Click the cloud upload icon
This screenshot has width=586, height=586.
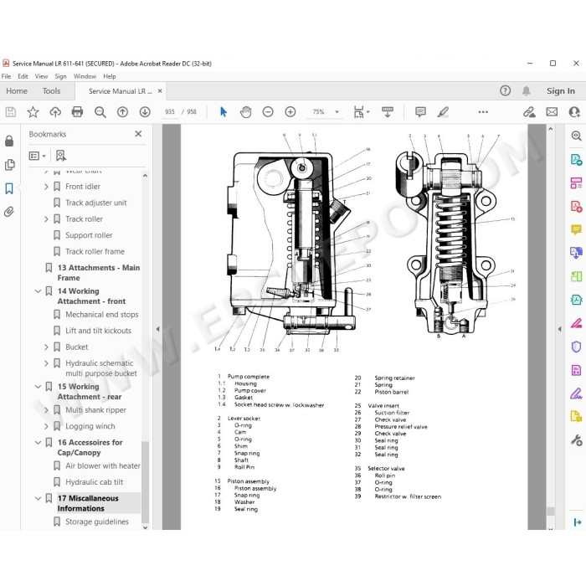click(x=55, y=111)
